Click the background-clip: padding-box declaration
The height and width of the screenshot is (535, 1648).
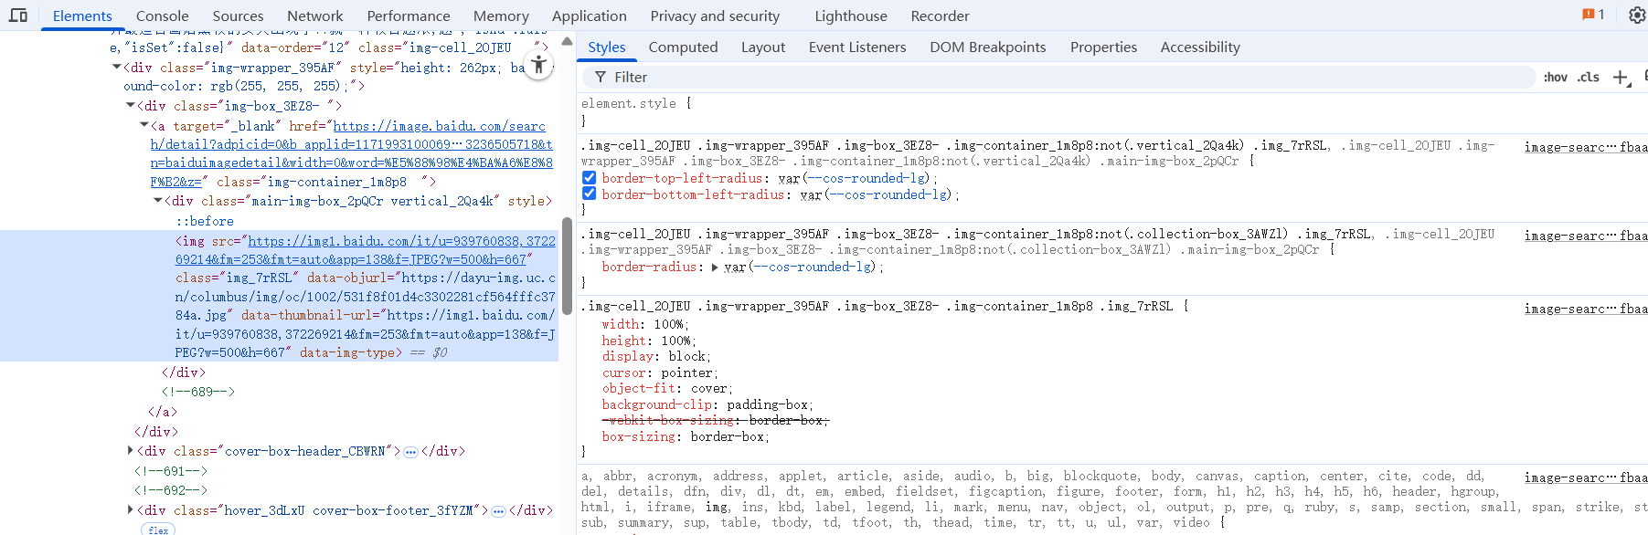pyautogui.click(x=707, y=404)
